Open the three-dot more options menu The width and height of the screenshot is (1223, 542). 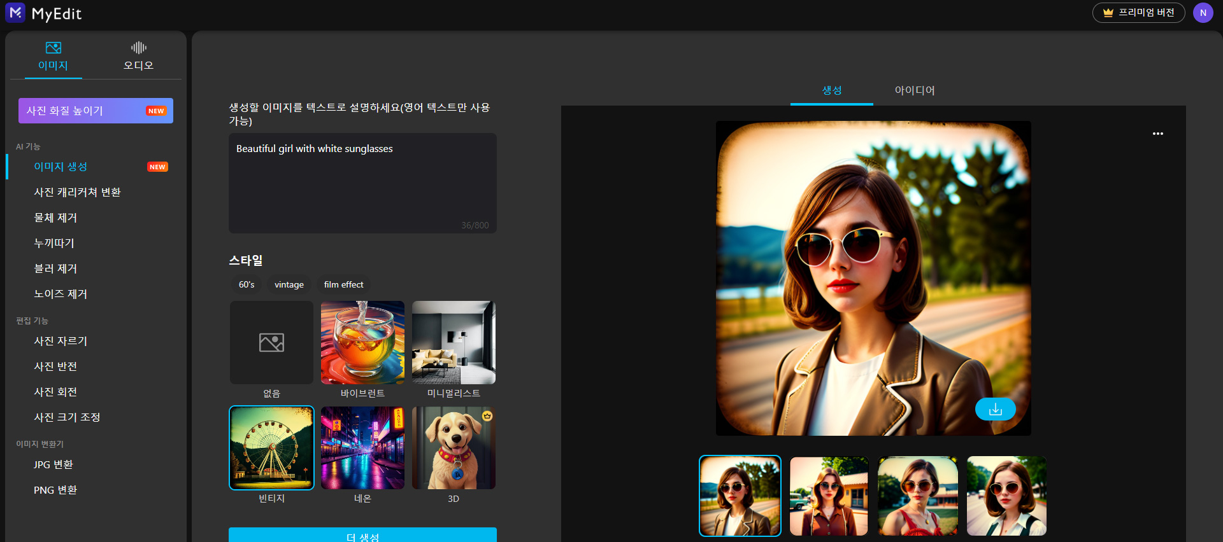coord(1158,134)
